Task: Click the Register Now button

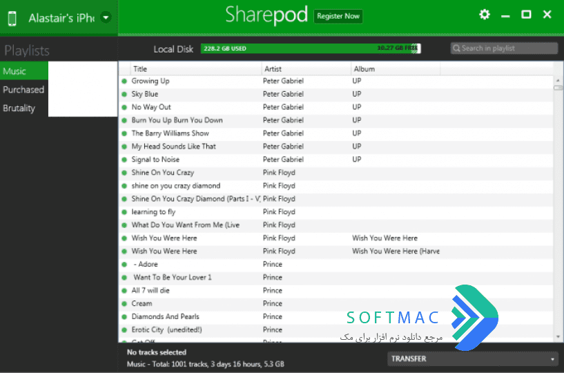Action: 338,16
